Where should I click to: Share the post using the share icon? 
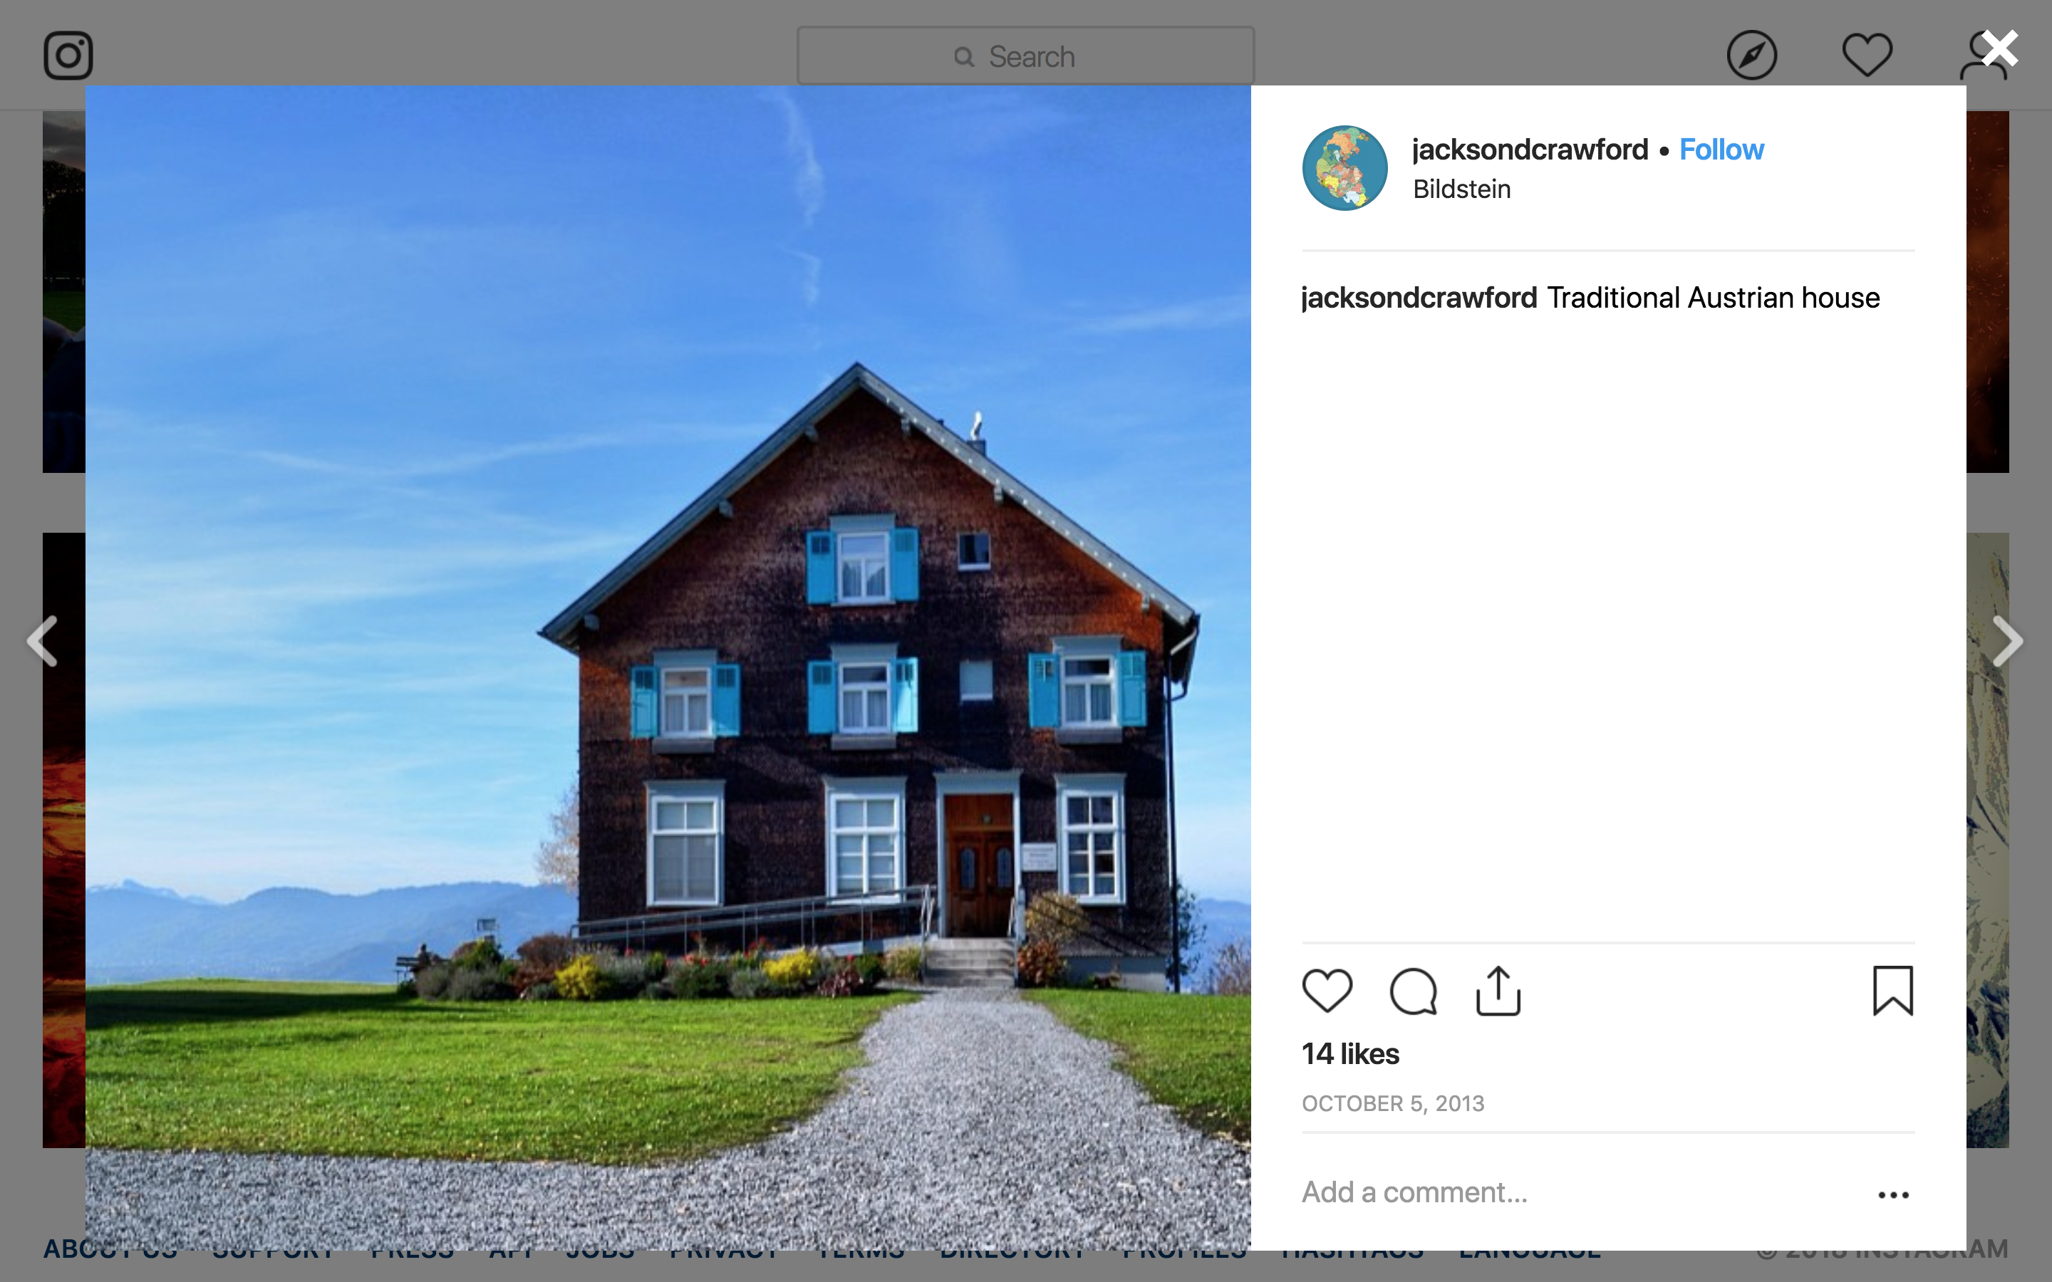(x=1498, y=990)
